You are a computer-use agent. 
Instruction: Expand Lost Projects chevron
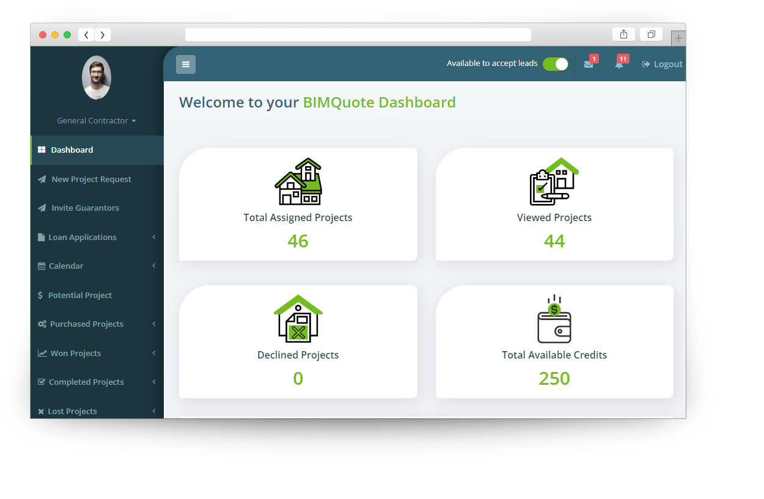click(154, 411)
